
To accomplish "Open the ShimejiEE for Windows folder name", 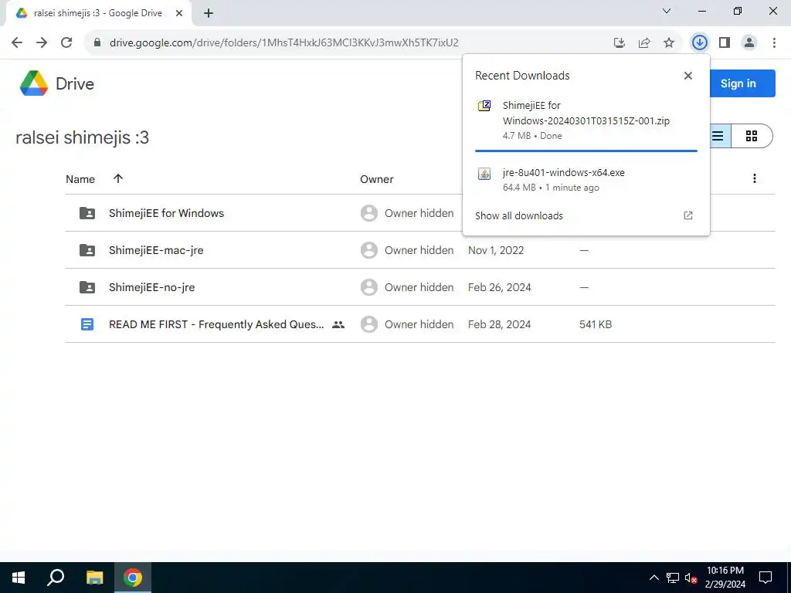I will pyautogui.click(x=166, y=213).
